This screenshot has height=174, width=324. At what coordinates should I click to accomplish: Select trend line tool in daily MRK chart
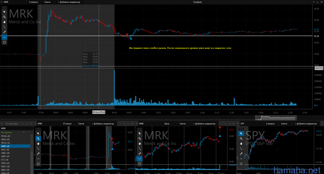coord(140,149)
